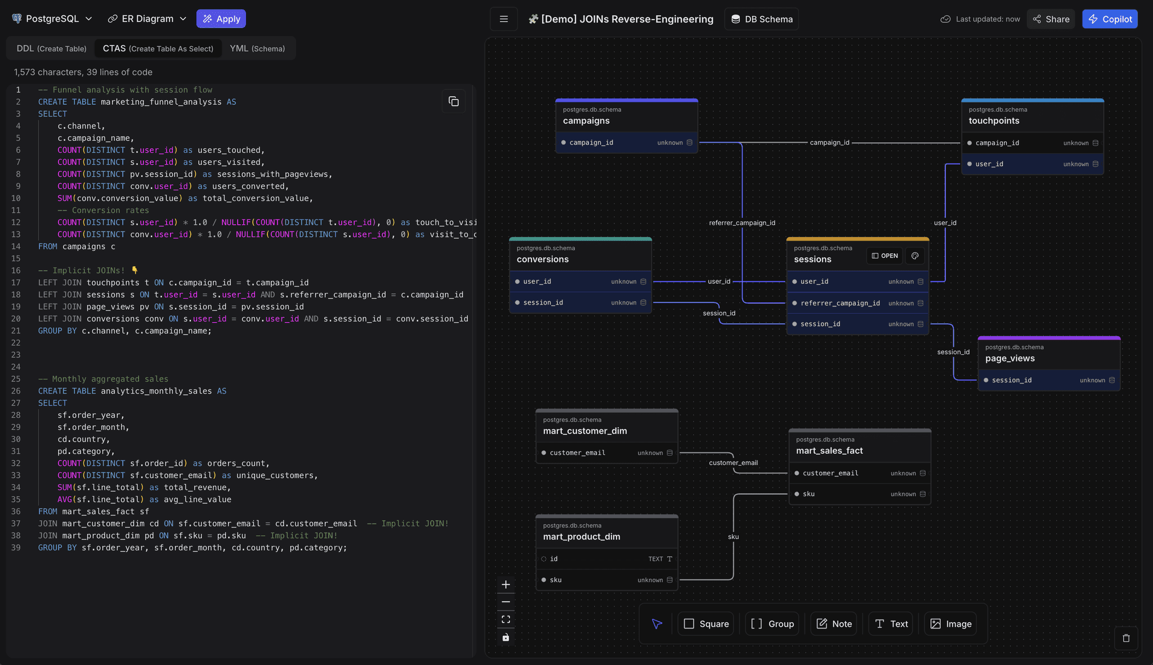Open the YML (Schema) tab
1153x665 pixels.
pyautogui.click(x=258, y=48)
